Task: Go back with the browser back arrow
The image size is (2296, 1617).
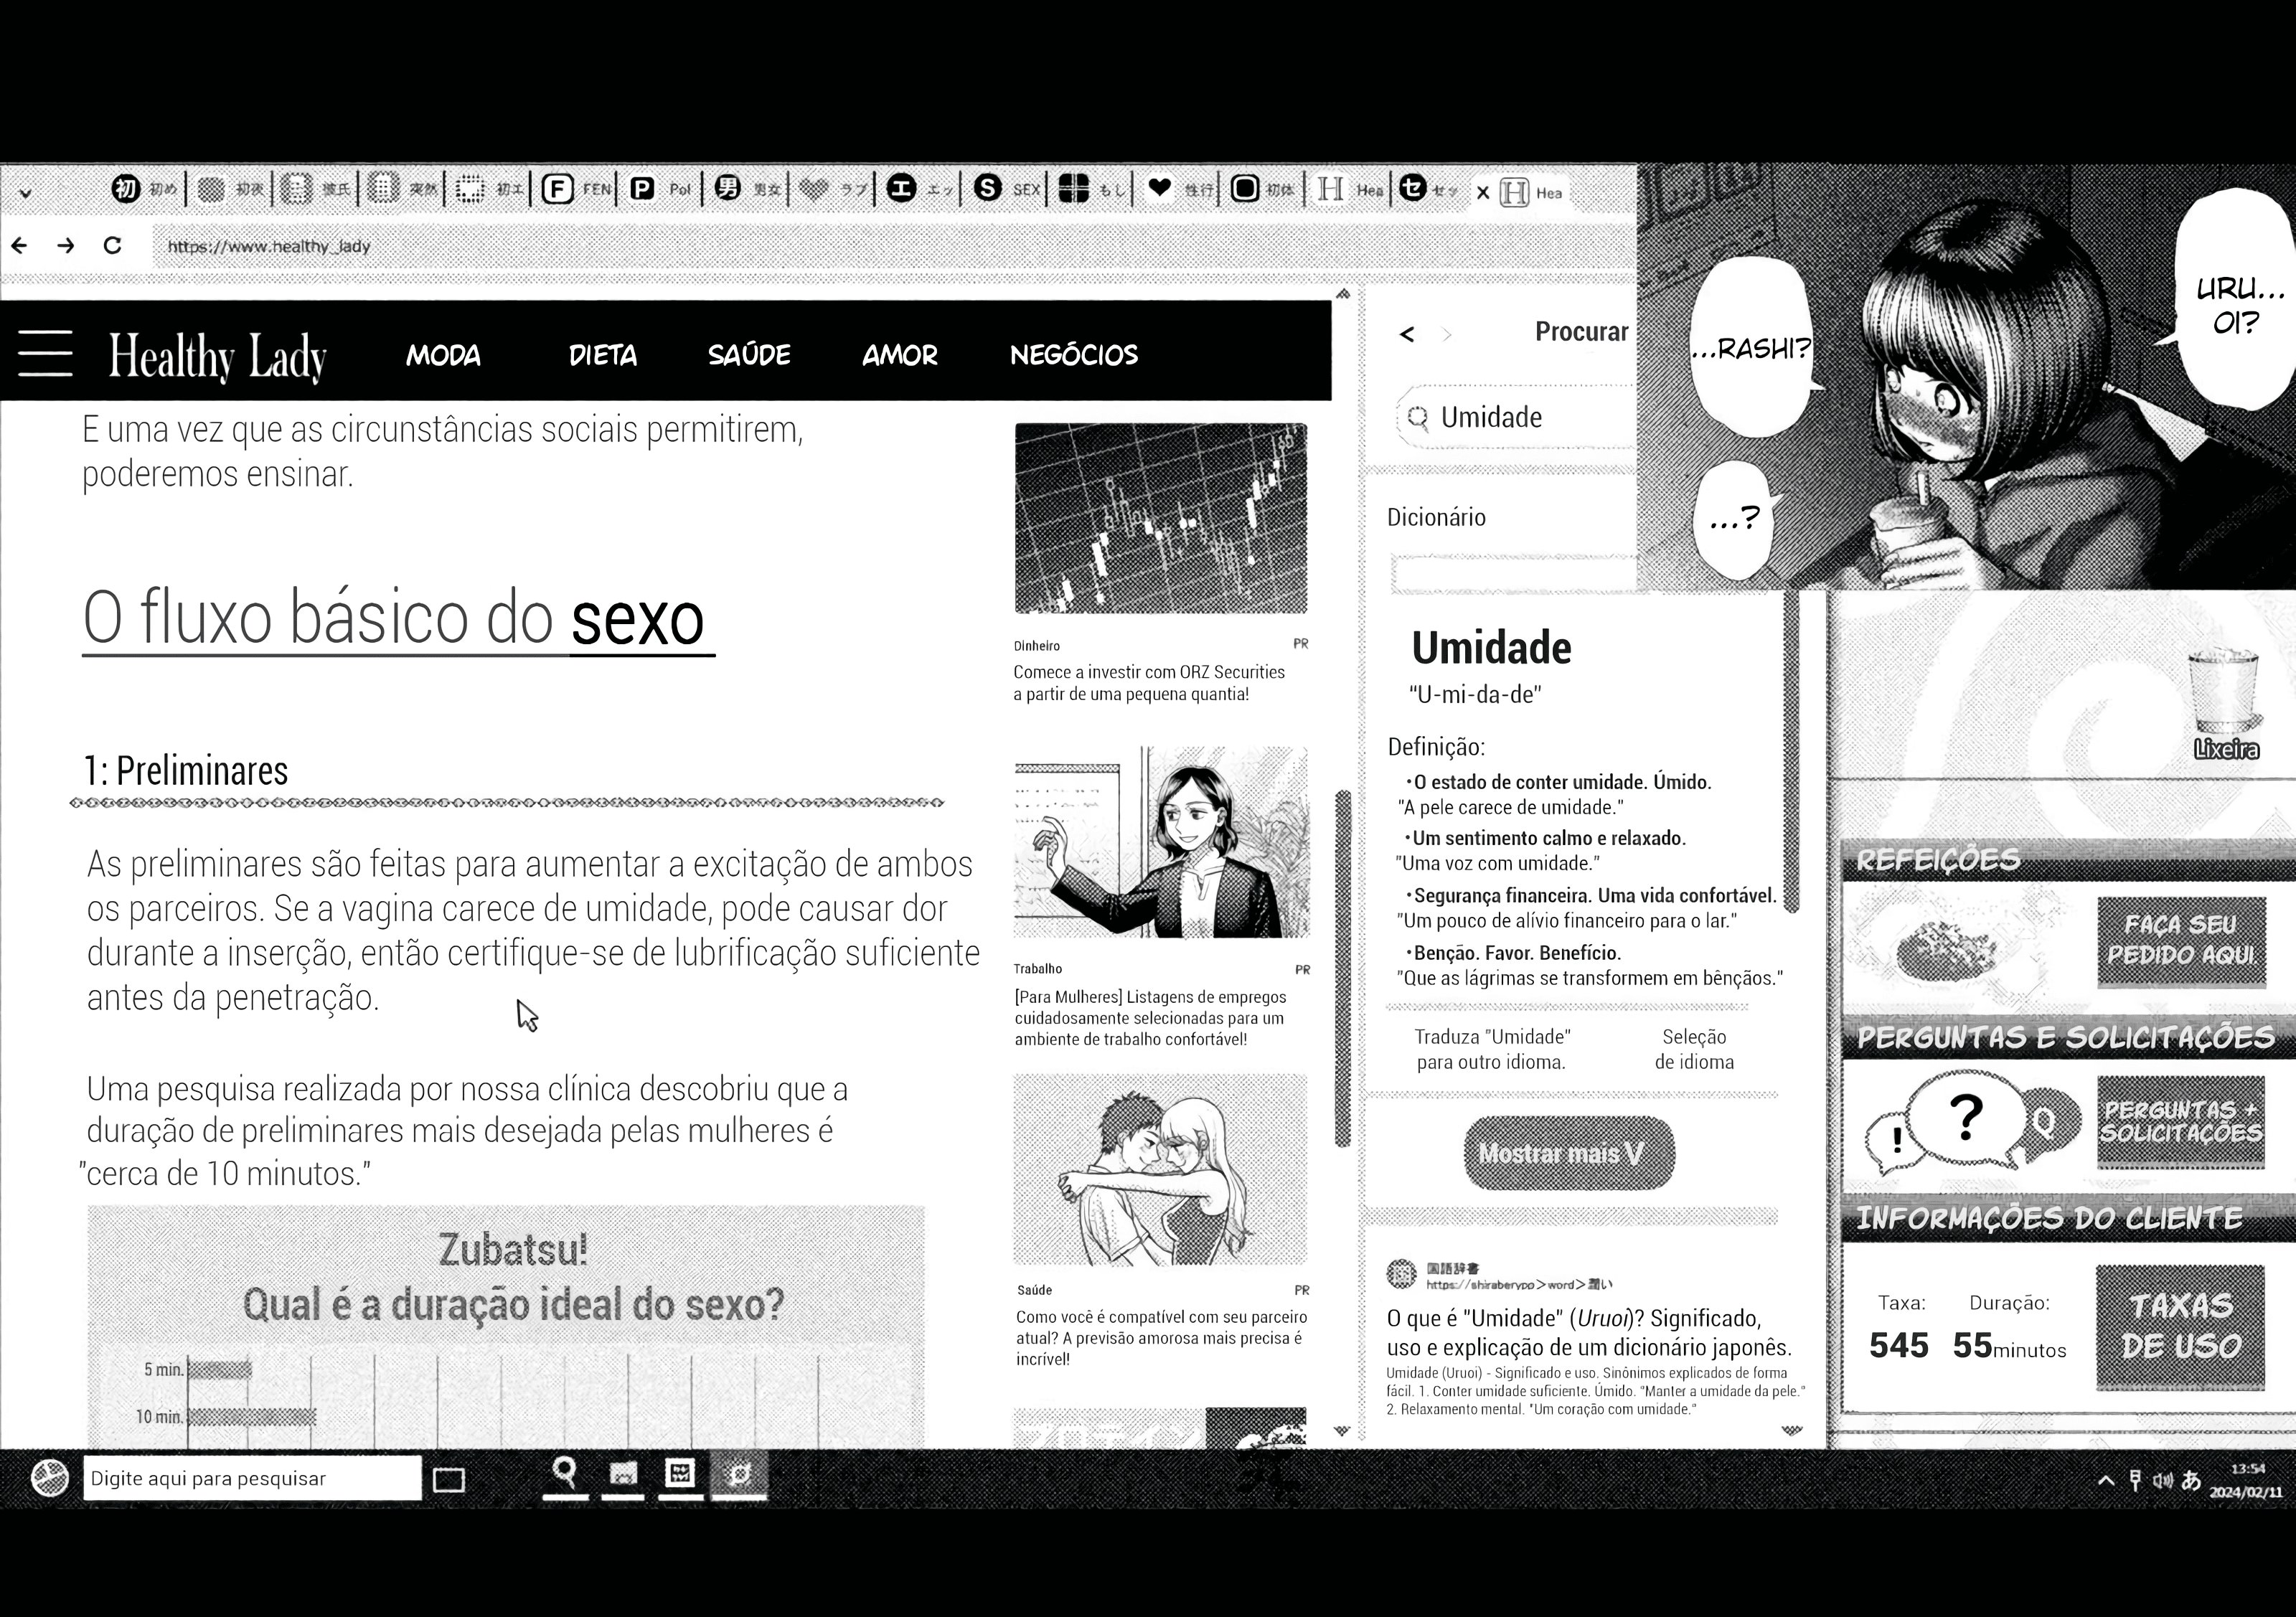Action: coord(19,245)
